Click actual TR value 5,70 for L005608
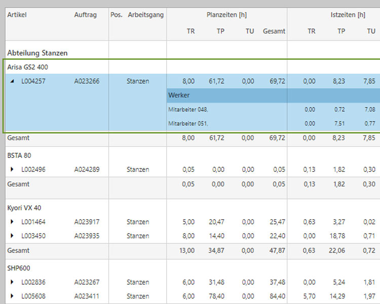Image resolution: width=380 pixels, height=304 pixels. [310, 296]
